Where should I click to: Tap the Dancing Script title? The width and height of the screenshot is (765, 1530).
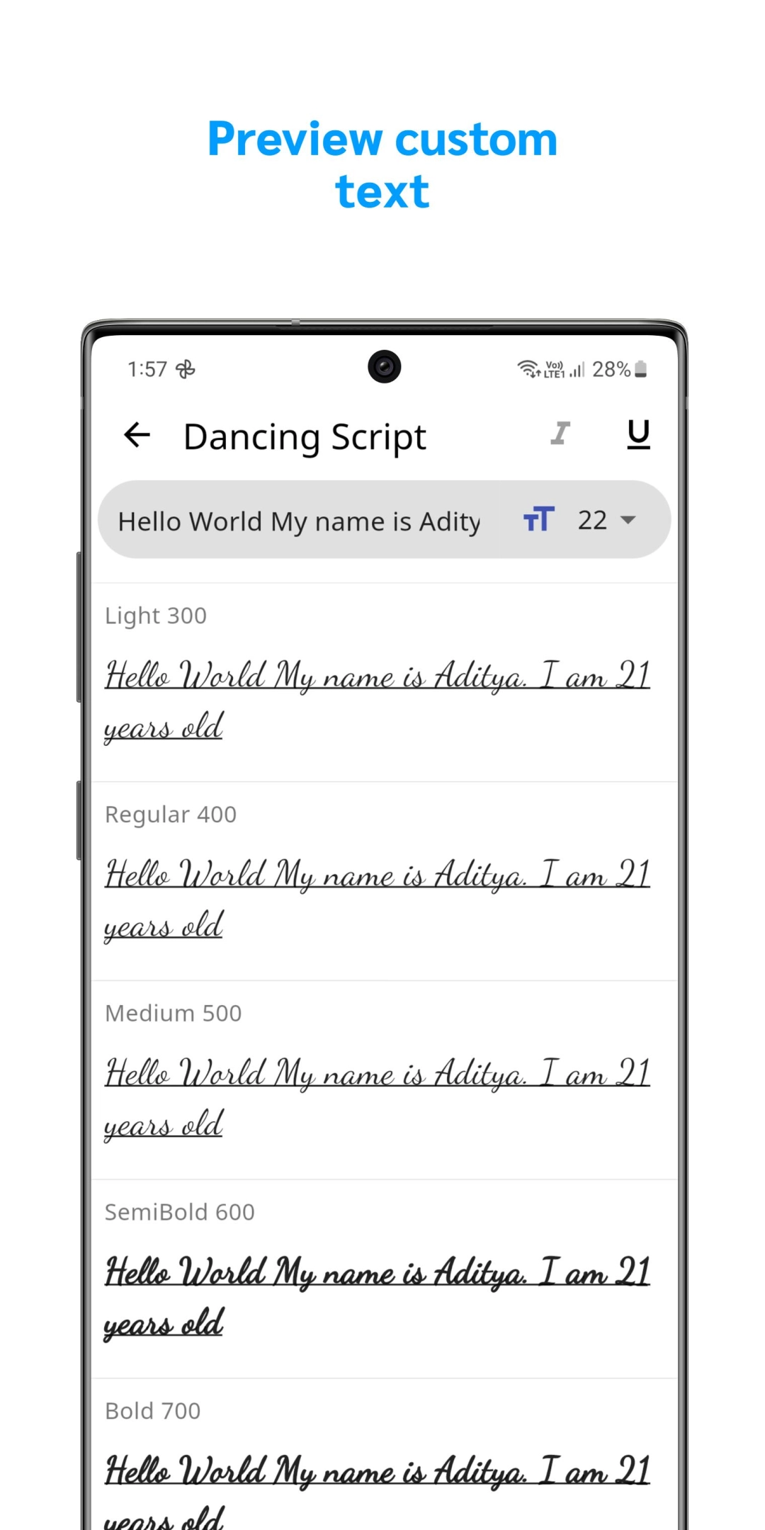[x=305, y=436]
